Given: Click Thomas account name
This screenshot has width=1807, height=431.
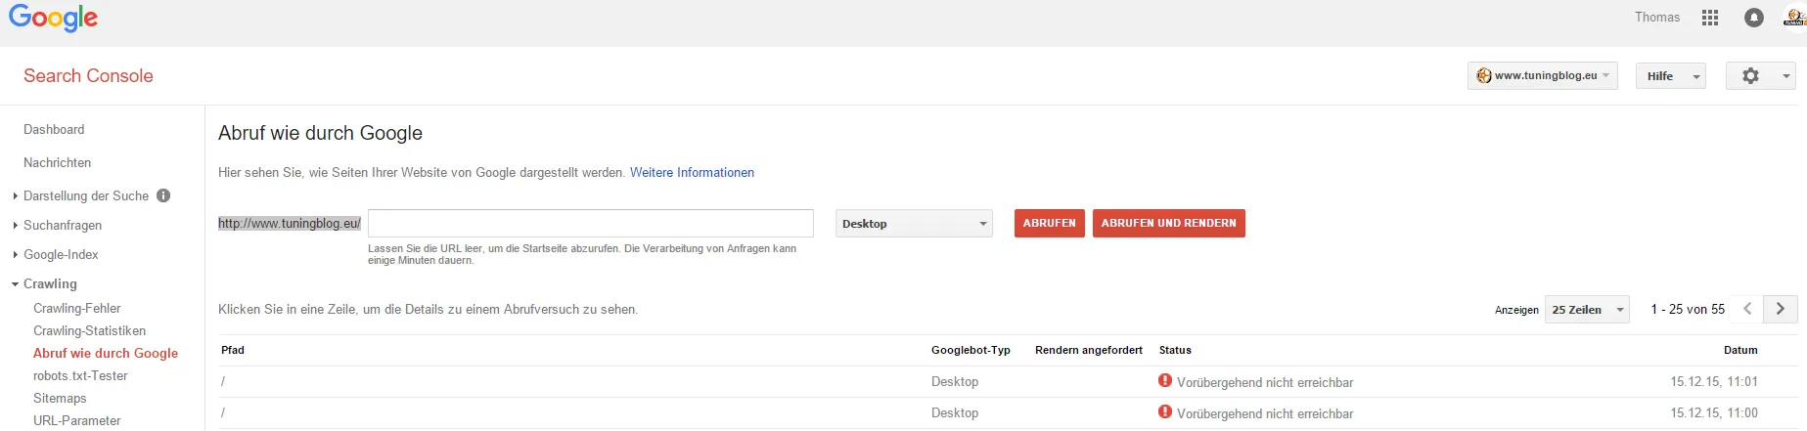Looking at the screenshot, I should 1657,17.
